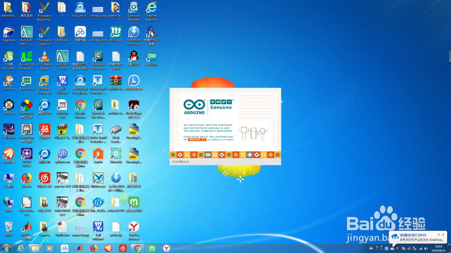Screen dimensions: 451x253
Task: Open the green M taskbar app
Action: click(x=152, y=249)
